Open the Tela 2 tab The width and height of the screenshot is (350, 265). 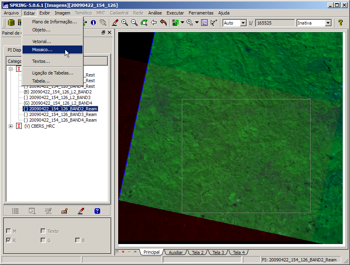click(197, 253)
